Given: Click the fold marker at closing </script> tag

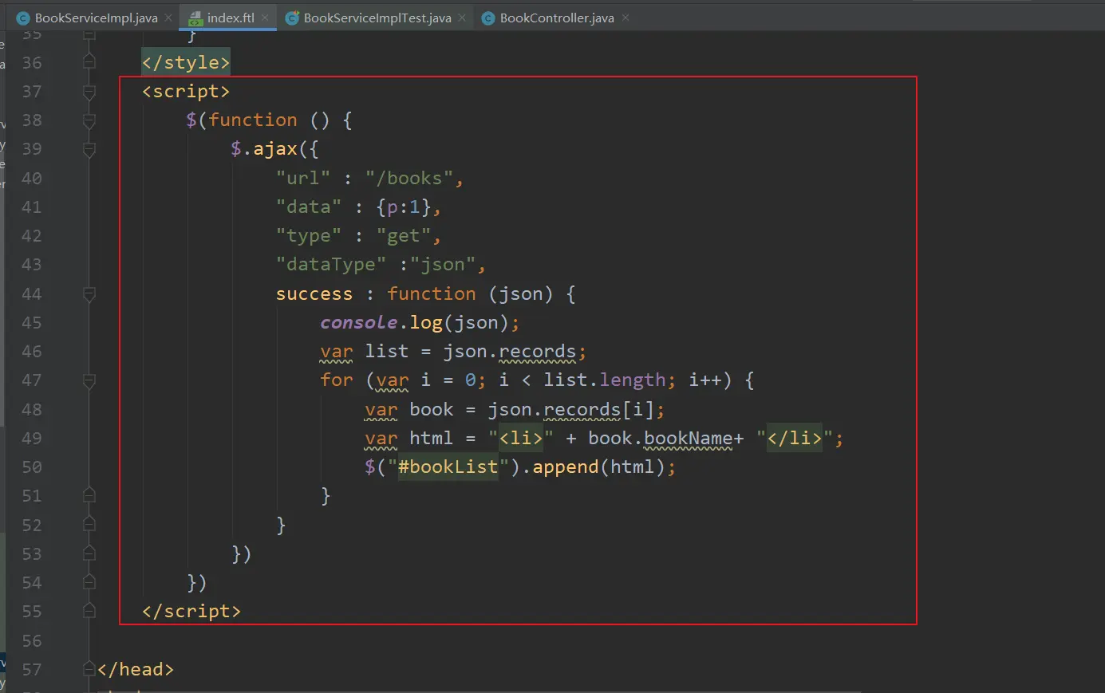Looking at the screenshot, I should [x=89, y=612].
